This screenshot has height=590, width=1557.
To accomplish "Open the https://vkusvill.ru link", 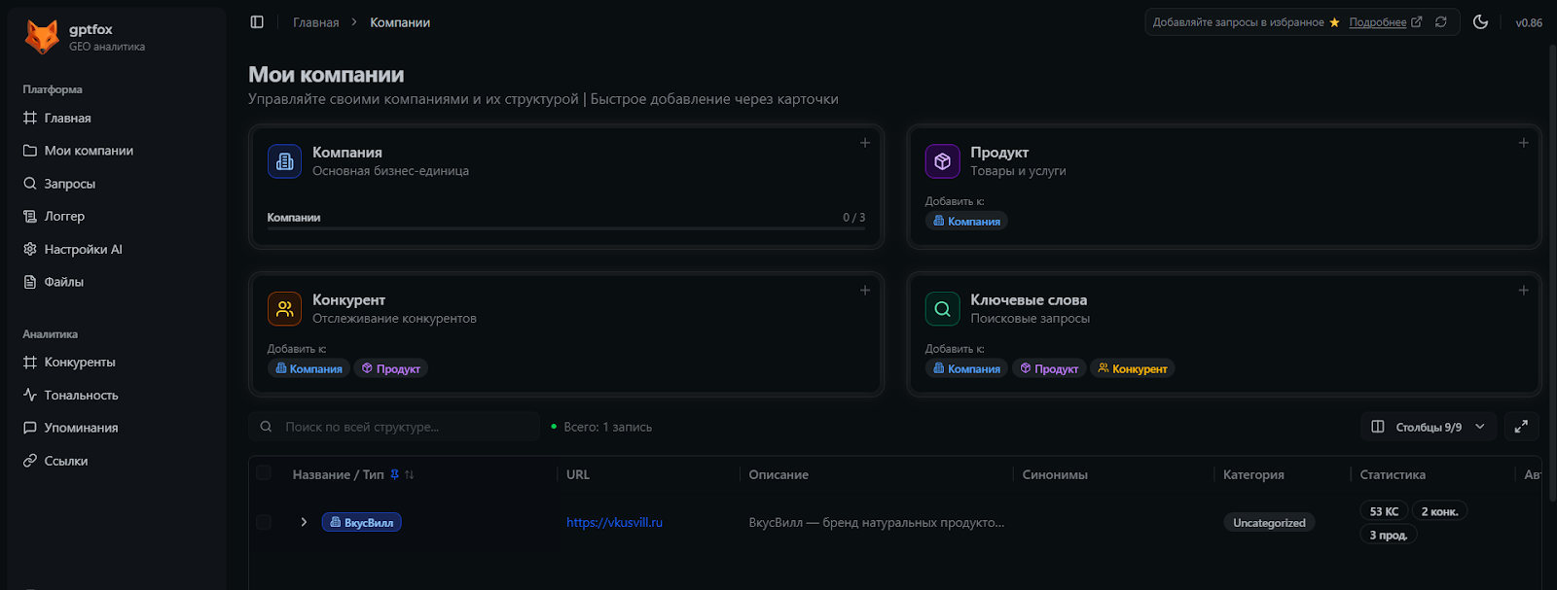I will point(614,523).
